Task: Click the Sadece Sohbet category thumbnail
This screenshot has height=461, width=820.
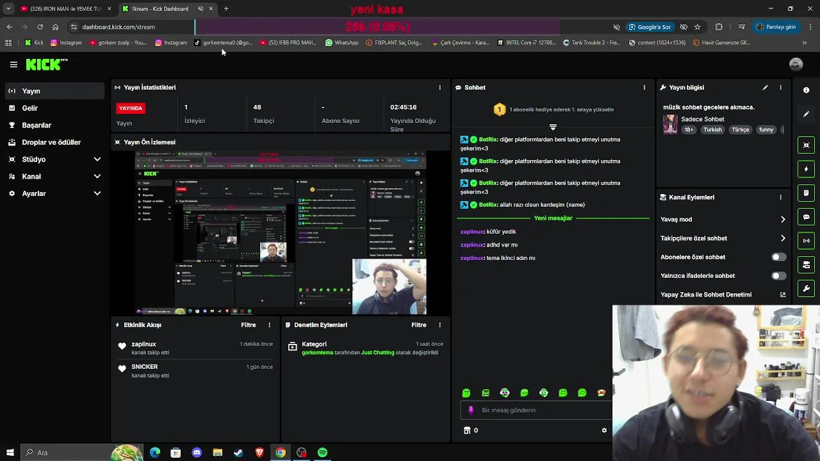Action: (670, 124)
